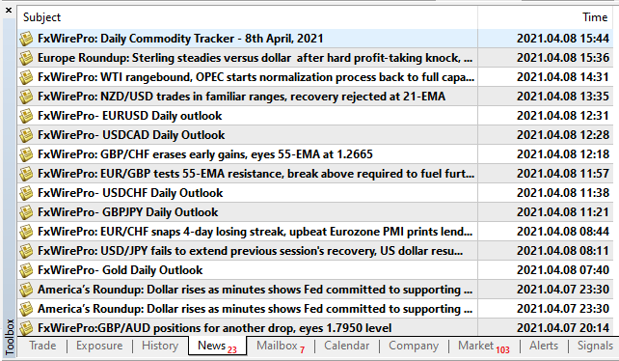Close the Toolbox panel
Screen dimensions: 619x361
pyautogui.click(x=9, y=11)
